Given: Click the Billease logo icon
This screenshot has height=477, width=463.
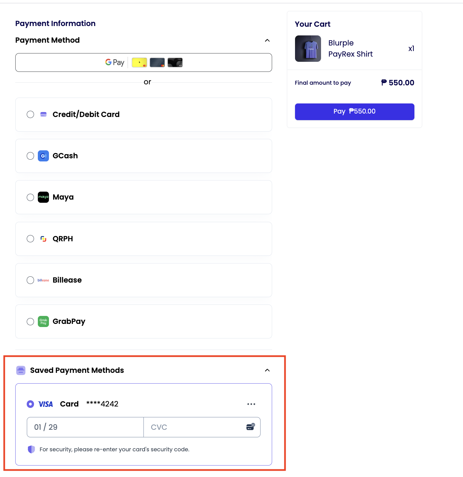Looking at the screenshot, I should (43, 280).
